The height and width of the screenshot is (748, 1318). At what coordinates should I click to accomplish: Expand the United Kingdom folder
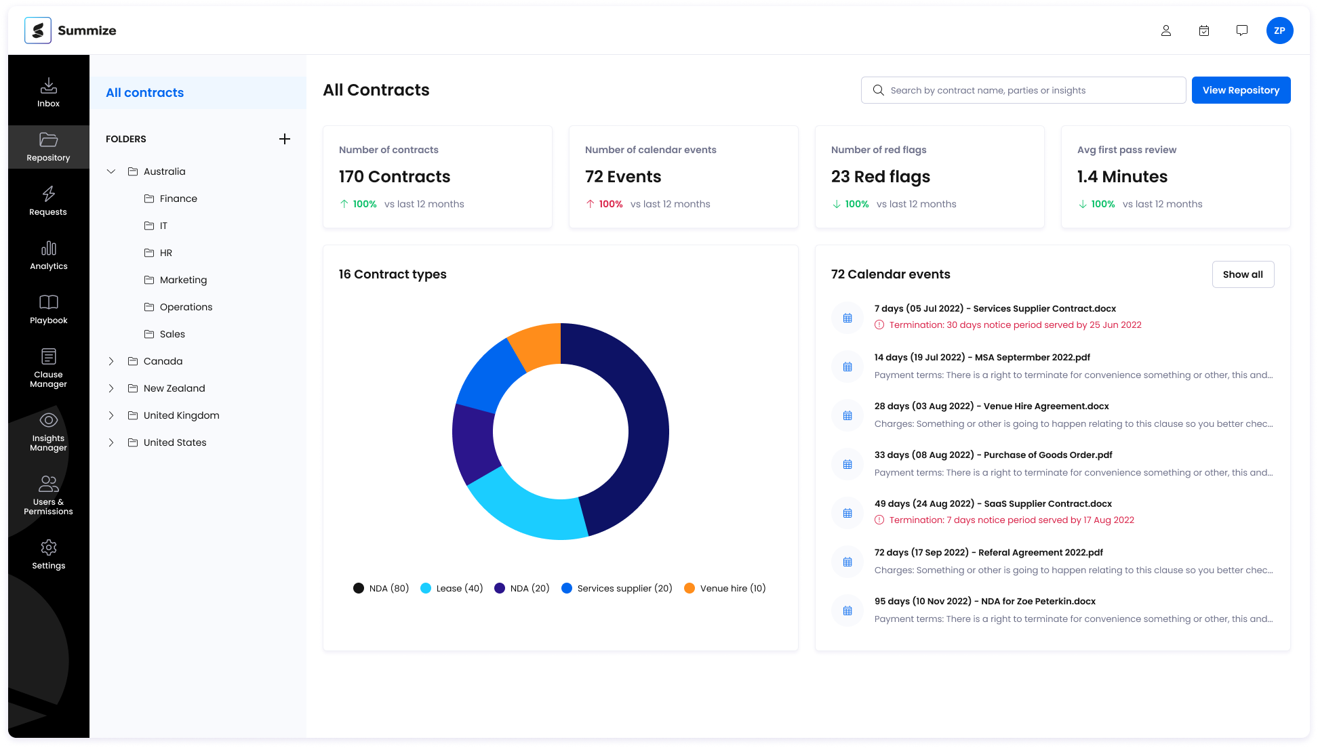[x=111, y=415]
